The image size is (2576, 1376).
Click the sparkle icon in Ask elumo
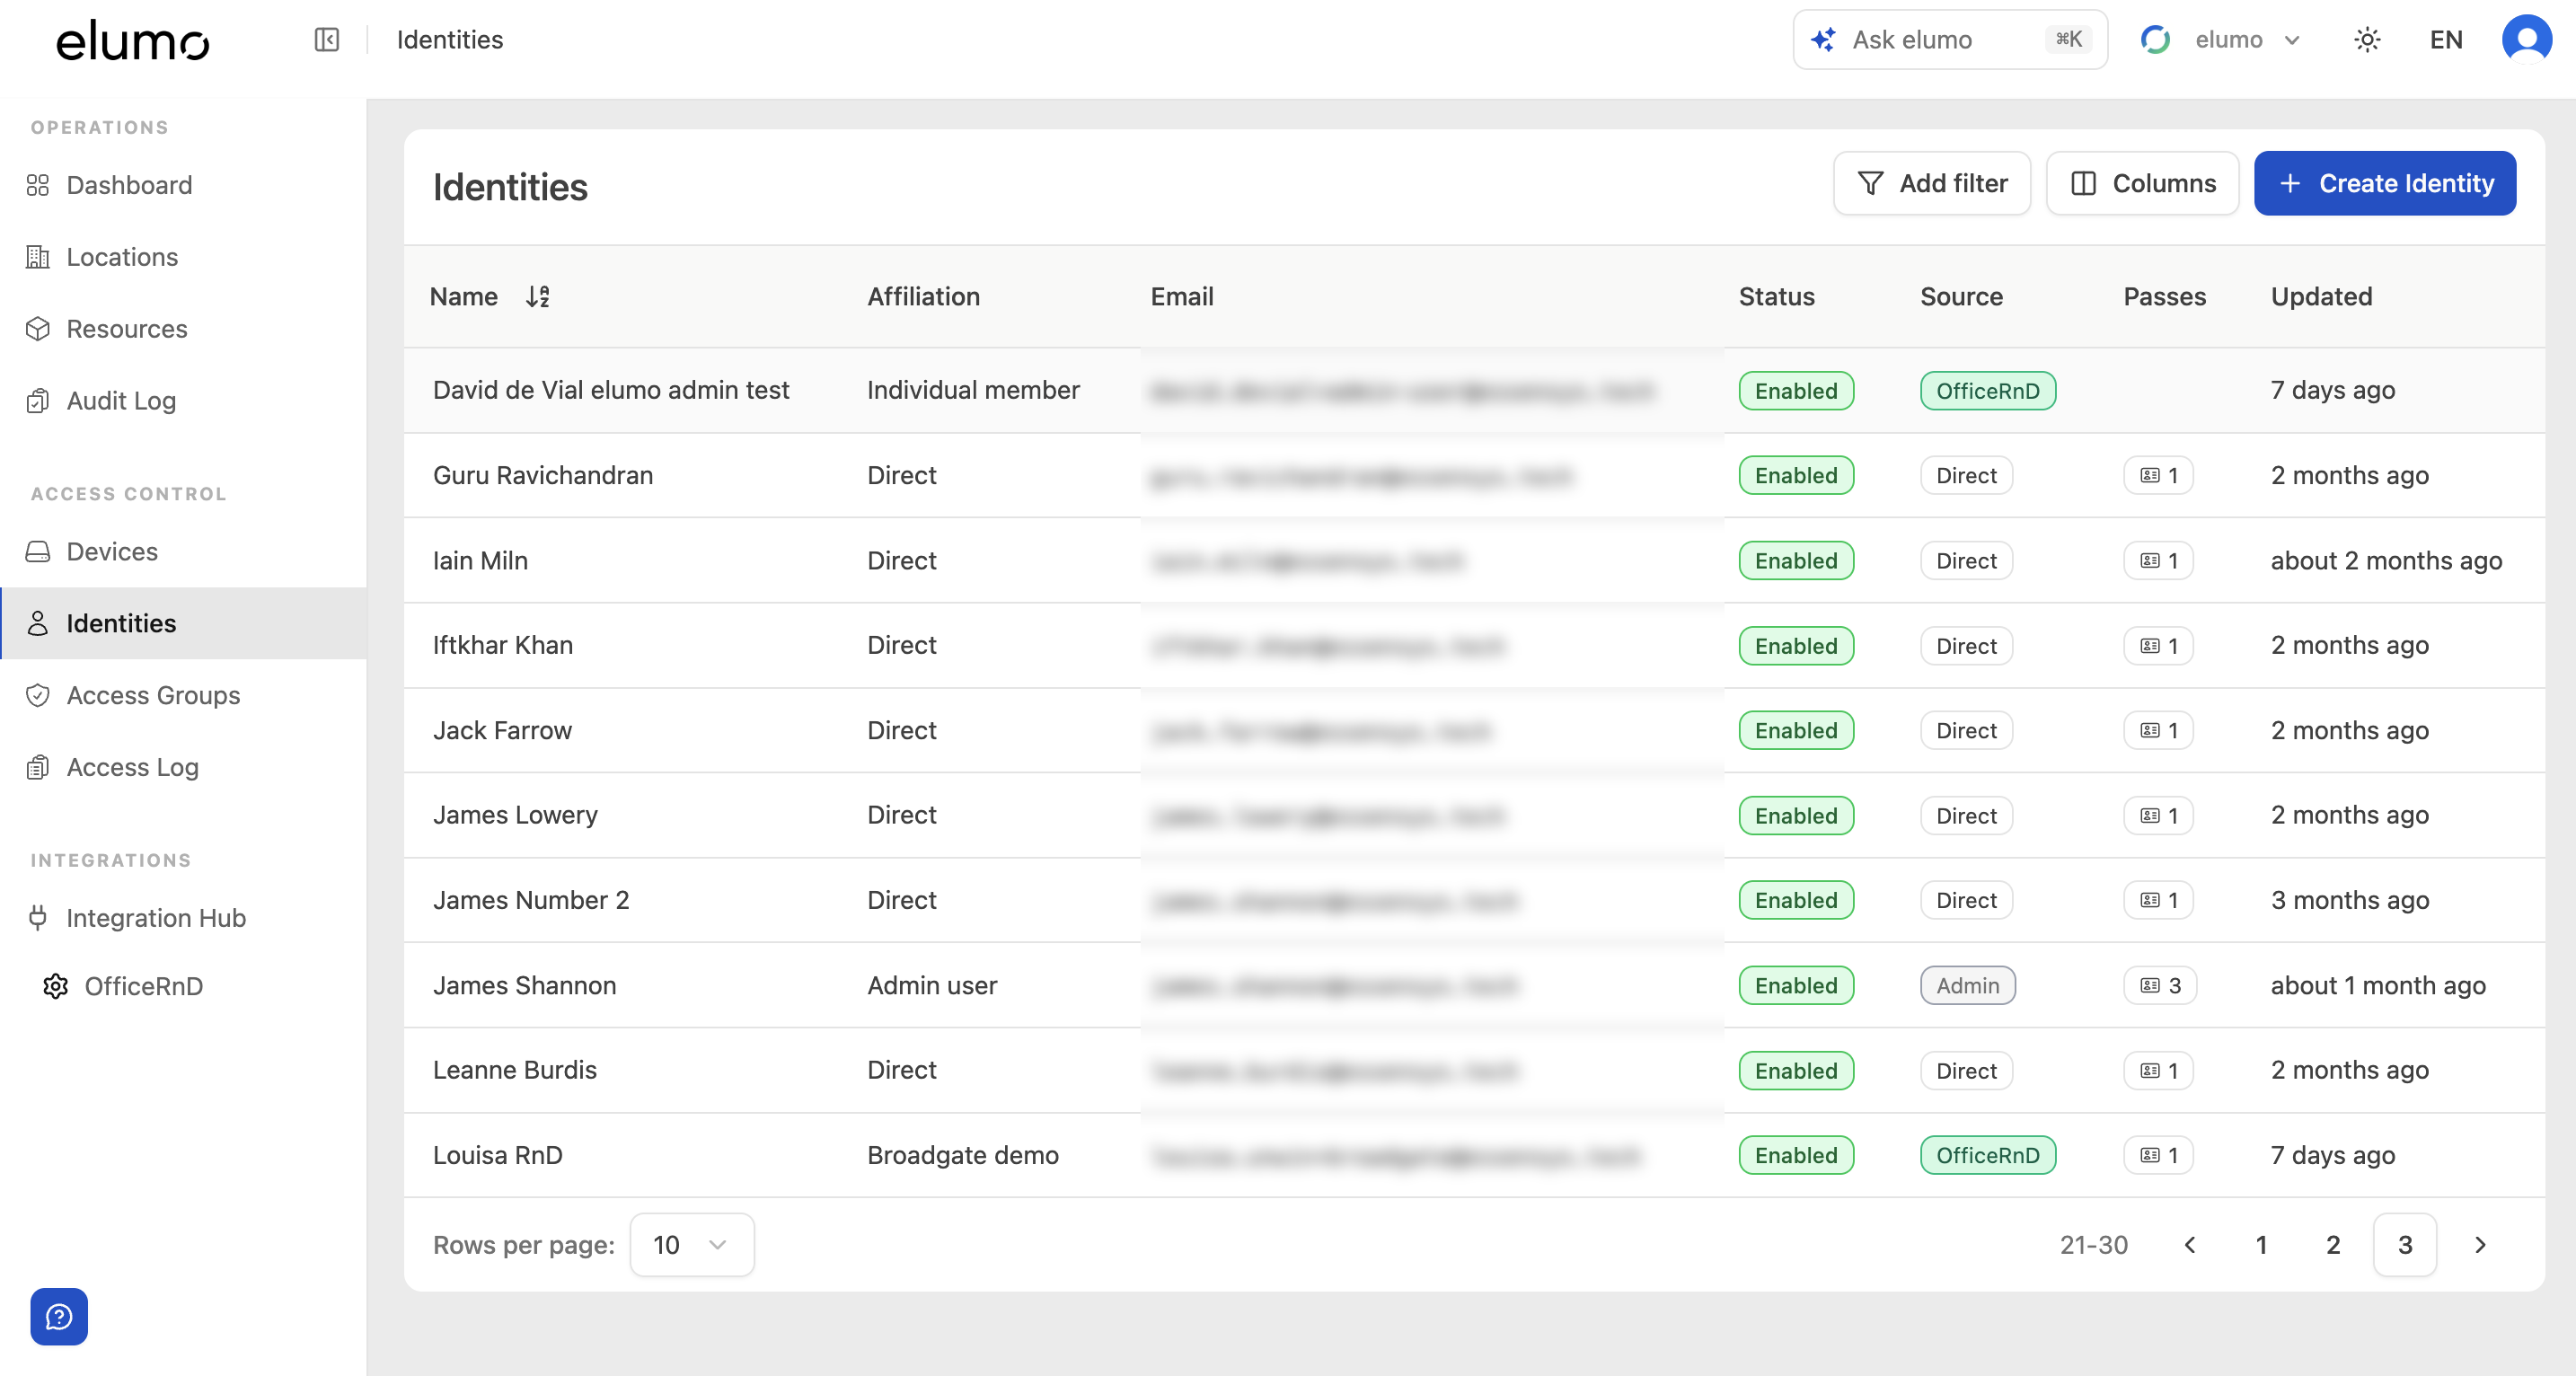point(1823,40)
